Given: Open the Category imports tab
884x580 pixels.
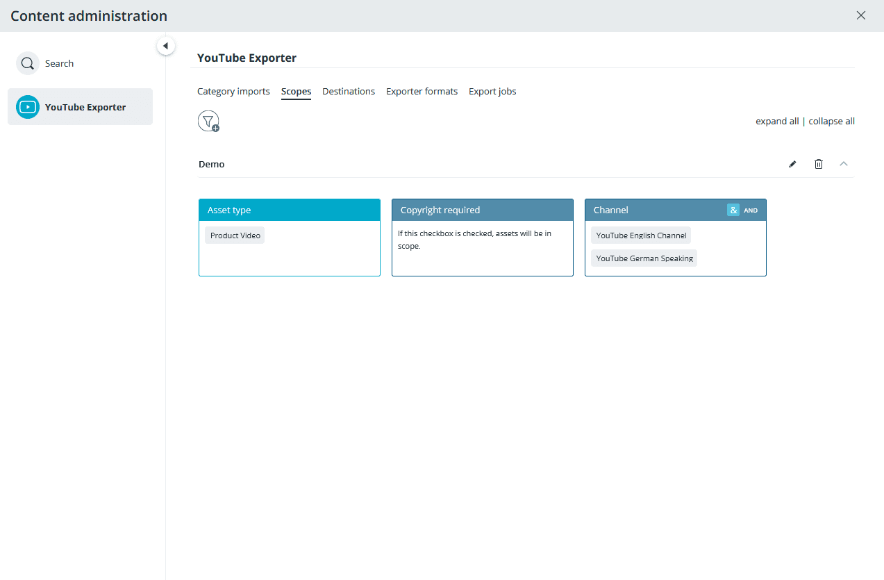Looking at the screenshot, I should click(x=233, y=91).
